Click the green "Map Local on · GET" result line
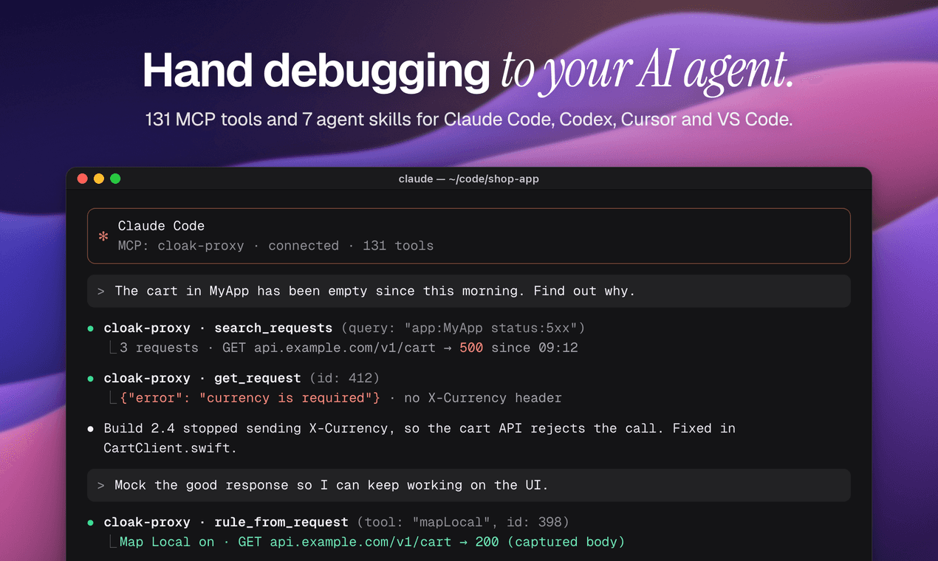The height and width of the screenshot is (561, 938). [372, 542]
